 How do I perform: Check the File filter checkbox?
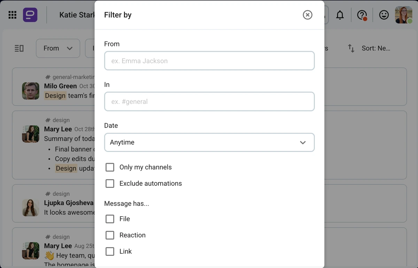pos(110,219)
